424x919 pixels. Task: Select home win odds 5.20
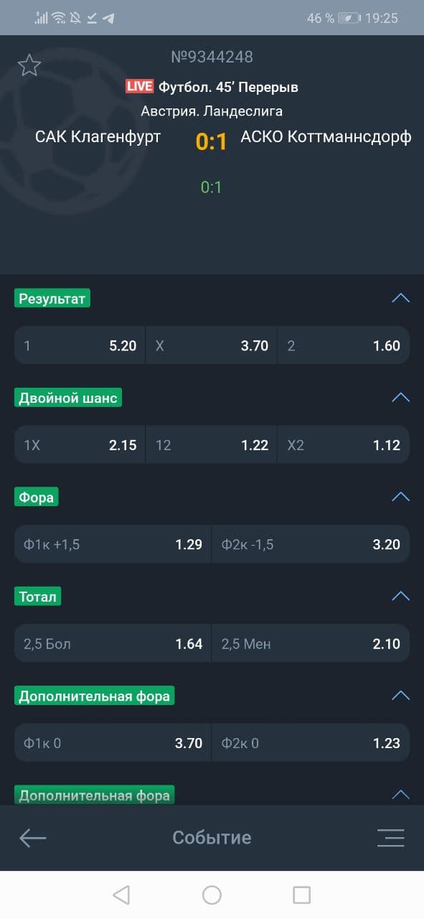point(80,345)
